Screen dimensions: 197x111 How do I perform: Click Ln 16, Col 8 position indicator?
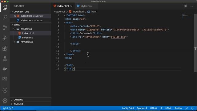[128, 108]
